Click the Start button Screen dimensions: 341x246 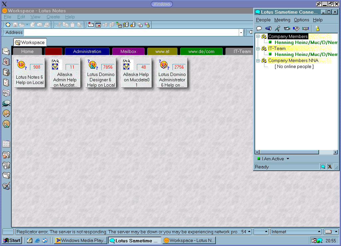pos(12,240)
